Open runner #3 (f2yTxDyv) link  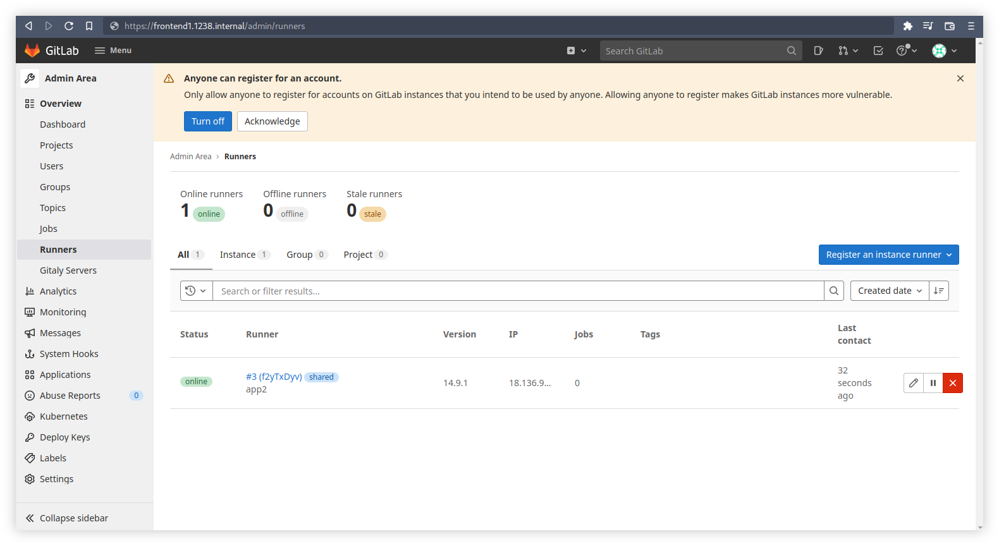click(x=274, y=377)
